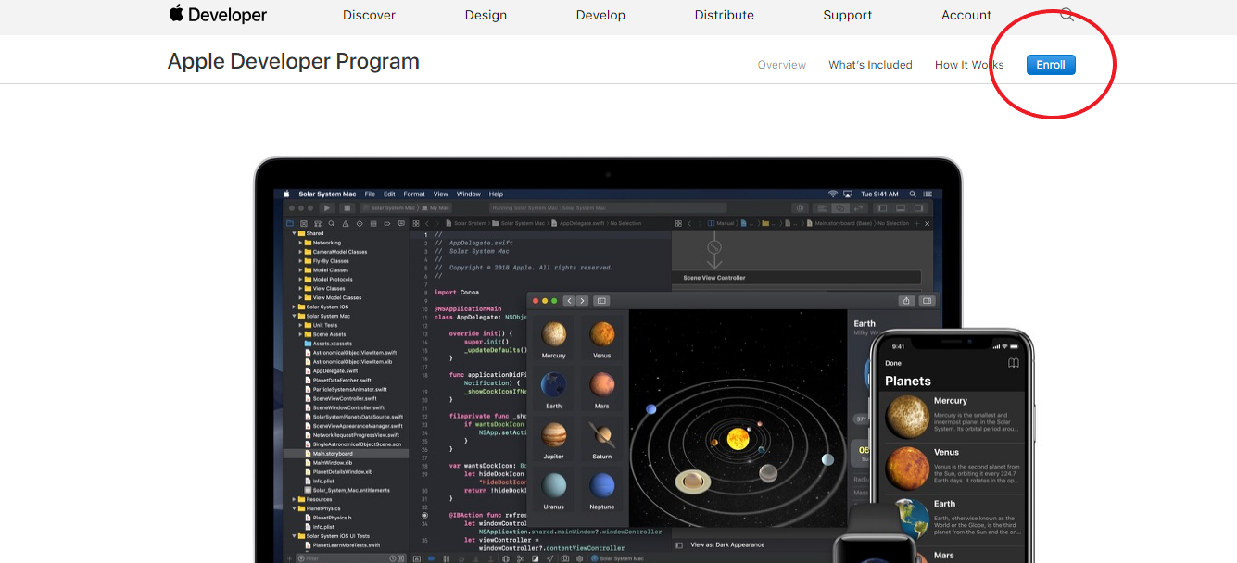1237x563 pixels.
Task: Expand the CameraModel Classes folder
Action: 300,252
